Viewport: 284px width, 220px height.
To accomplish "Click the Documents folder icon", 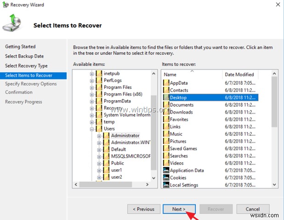I will coord(166,105).
